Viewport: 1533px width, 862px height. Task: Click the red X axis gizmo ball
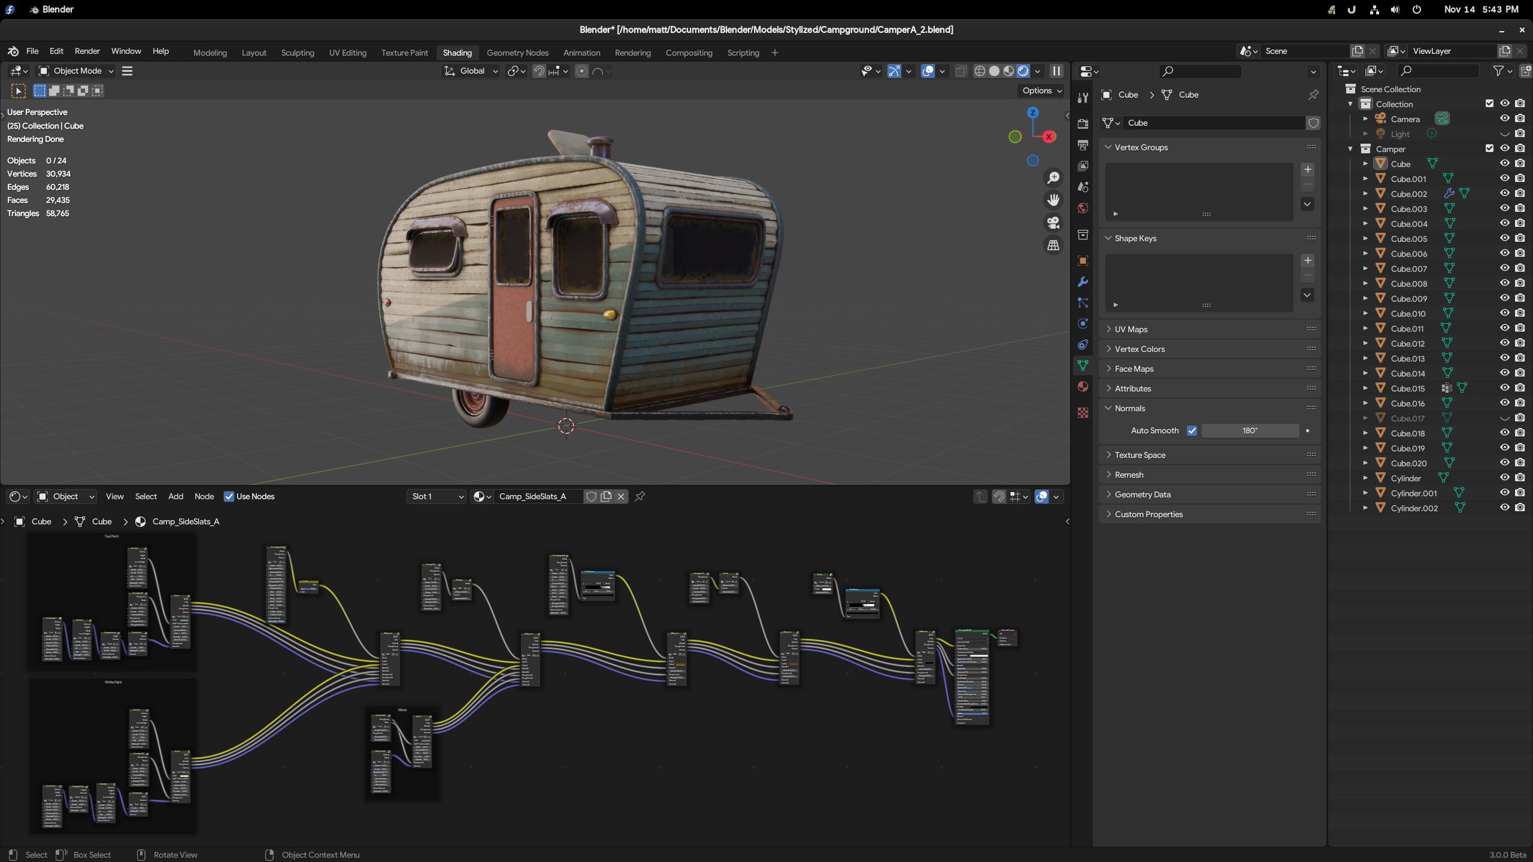click(1049, 137)
